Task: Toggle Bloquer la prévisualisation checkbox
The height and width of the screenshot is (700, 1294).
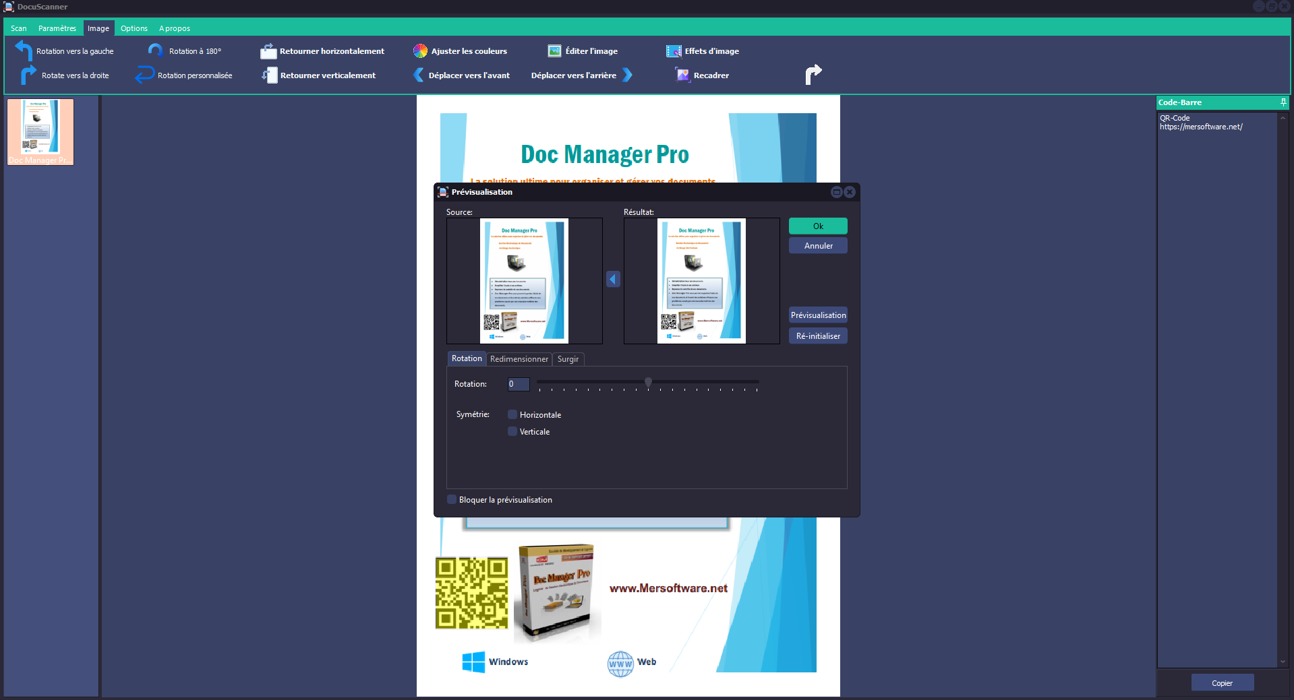Action: (x=452, y=499)
